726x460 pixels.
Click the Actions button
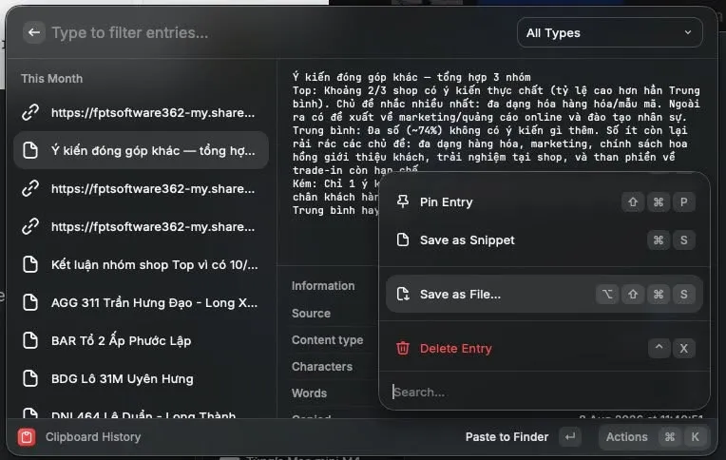[654, 437]
